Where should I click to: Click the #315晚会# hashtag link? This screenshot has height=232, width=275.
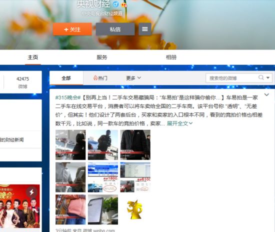pyautogui.click(x=68, y=97)
